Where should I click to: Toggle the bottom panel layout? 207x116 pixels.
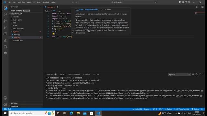183,2
